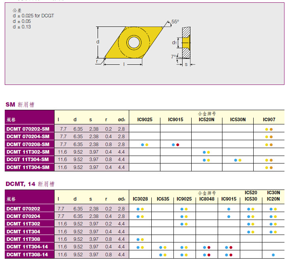Click the r value 0.2 in row DCMT 070202-SM
290x263 pixels.
[108, 129]
